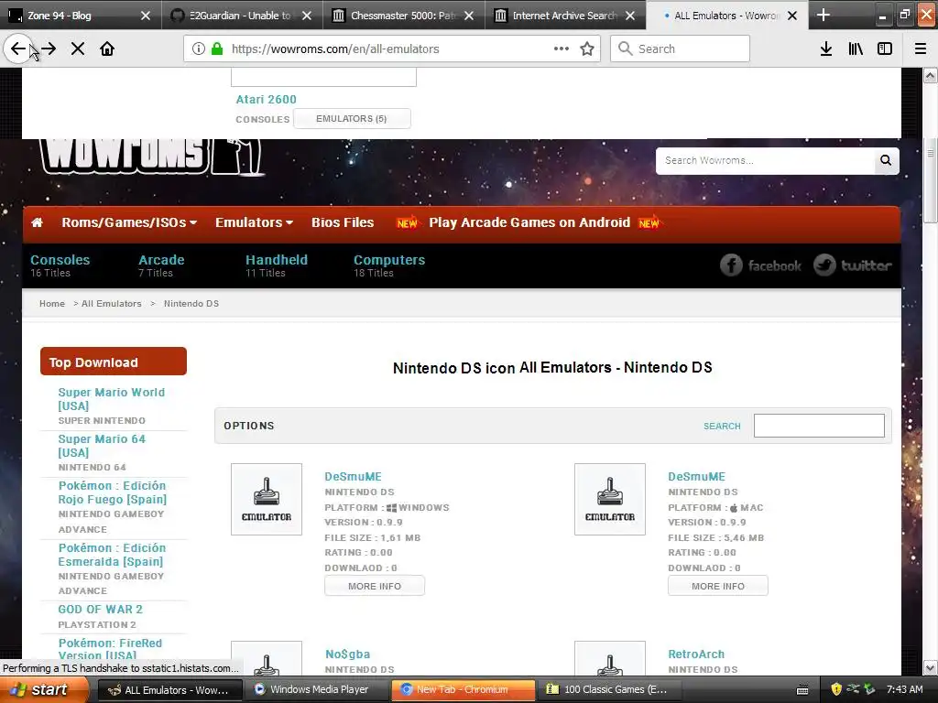This screenshot has height=703, width=938.
Task: Click the Home breadcrumb link
Action: tap(52, 304)
